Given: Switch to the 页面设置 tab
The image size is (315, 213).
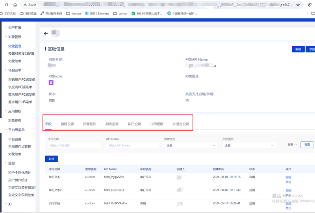Looking at the screenshot, I should [x=67, y=124].
